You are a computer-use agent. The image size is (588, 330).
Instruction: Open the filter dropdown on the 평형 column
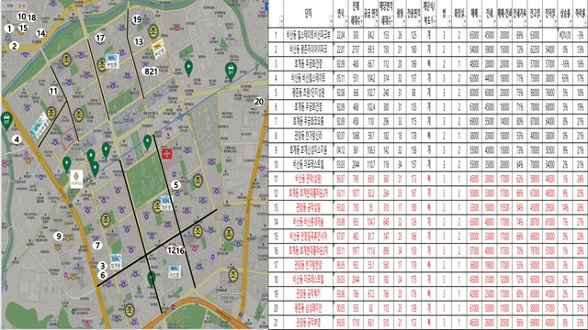pyautogui.click(x=403, y=22)
